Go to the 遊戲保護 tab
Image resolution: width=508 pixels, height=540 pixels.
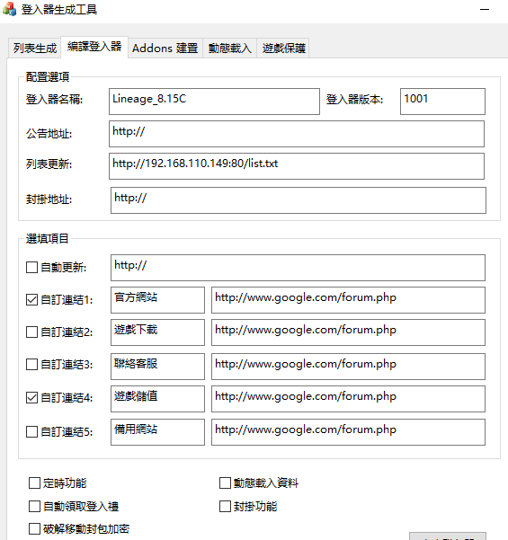283,48
